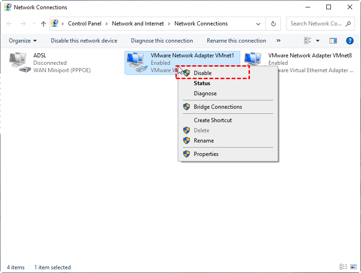The height and width of the screenshot is (273, 361).
Task: Open the Organize dropdown menu
Action: (23, 41)
